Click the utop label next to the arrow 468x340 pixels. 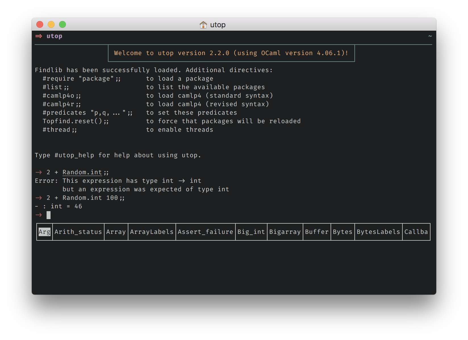(x=54, y=36)
